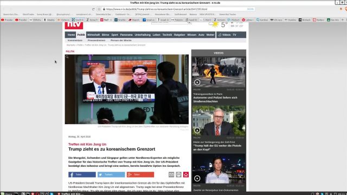The height and width of the screenshot is (195, 347).
Task: Print the article using printer icon
Action: [x=178, y=174]
